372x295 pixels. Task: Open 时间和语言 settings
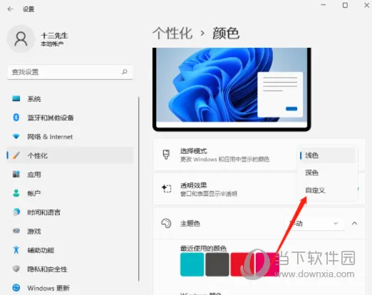point(70,212)
